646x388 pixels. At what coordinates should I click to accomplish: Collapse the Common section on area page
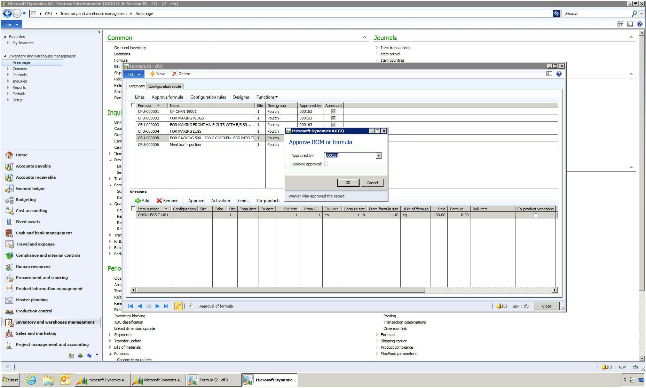(364, 37)
